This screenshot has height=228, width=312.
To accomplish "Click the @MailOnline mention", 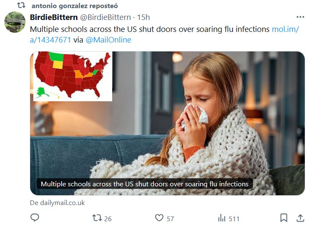I will click(x=108, y=40).
